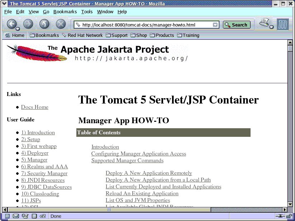
Task: Open the 5) Manager link
Action: coord(34,160)
